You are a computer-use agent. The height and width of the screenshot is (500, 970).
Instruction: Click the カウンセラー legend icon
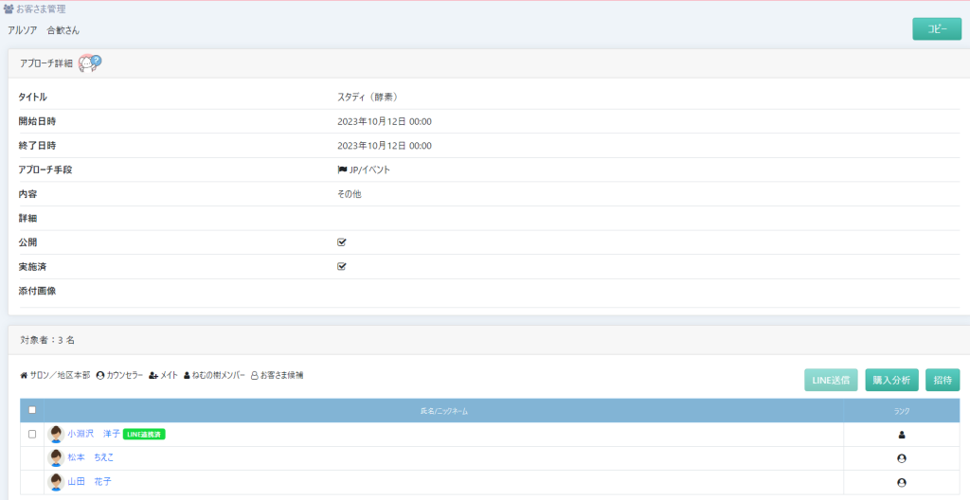coord(100,376)
